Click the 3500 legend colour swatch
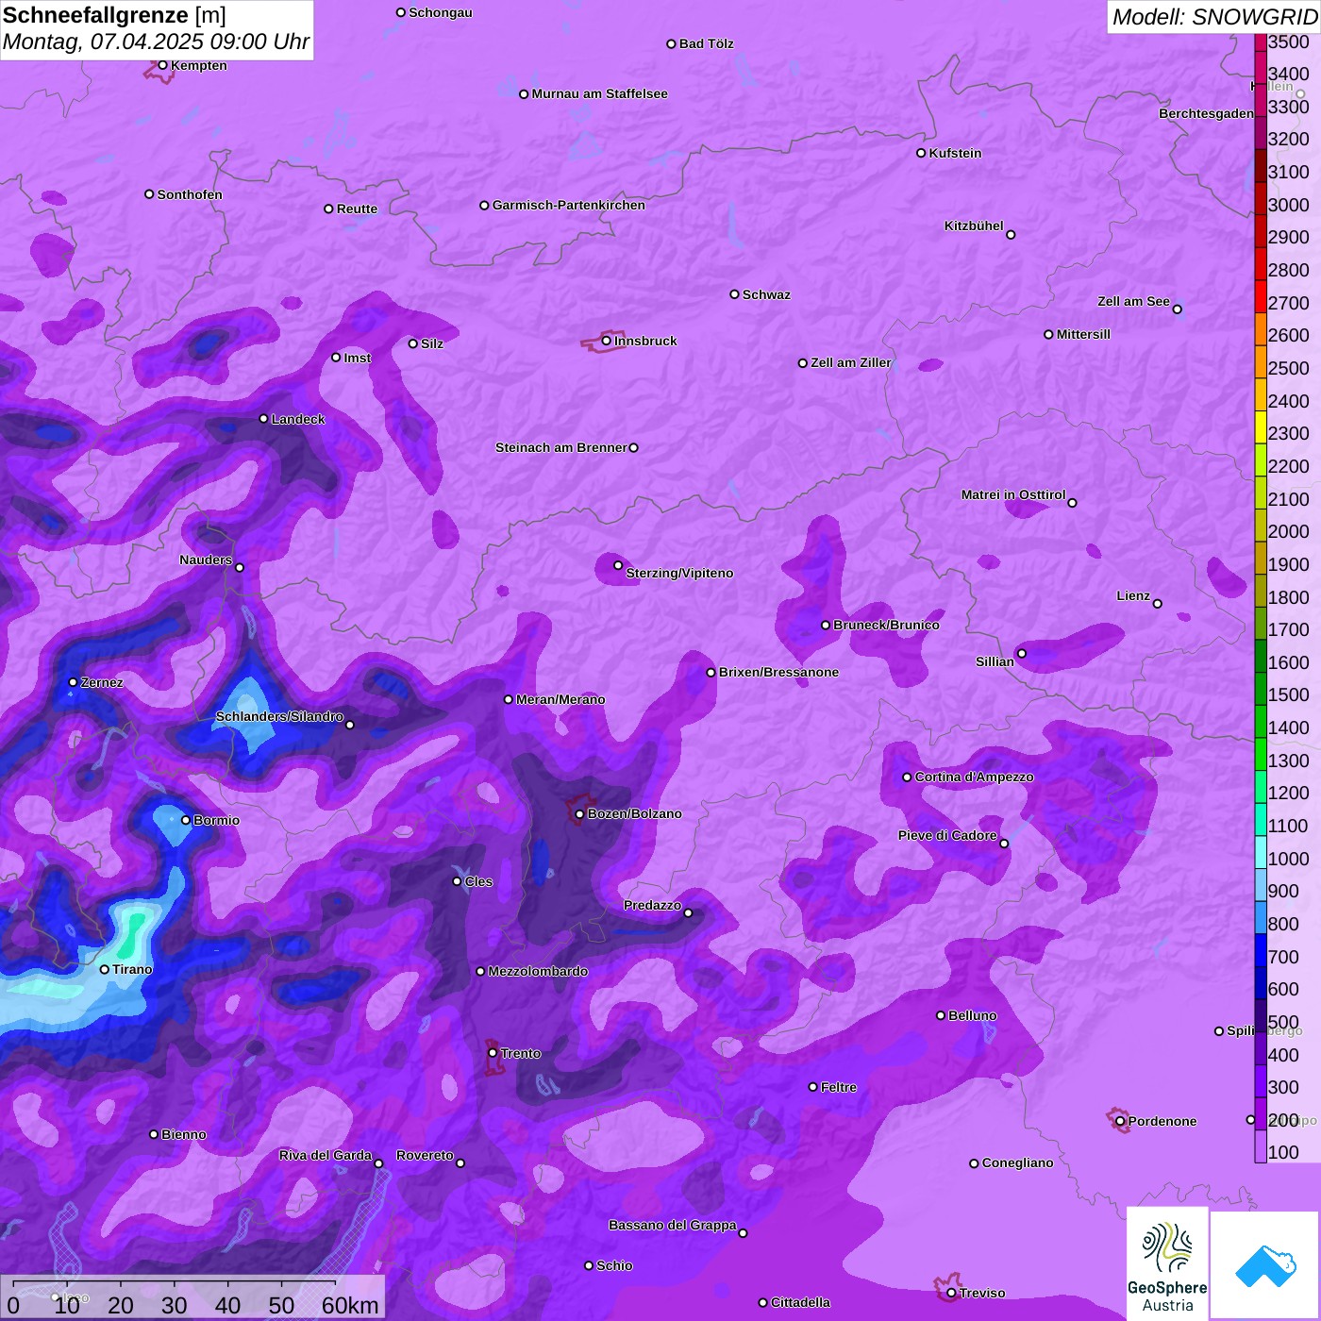The width and height of the screenshot is (1321, 1321). click(x=1261, y=42)
